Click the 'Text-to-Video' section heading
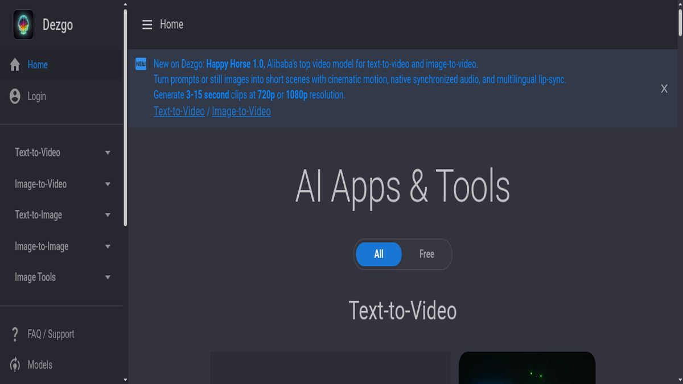683x384 pixels. click(402, 311)
